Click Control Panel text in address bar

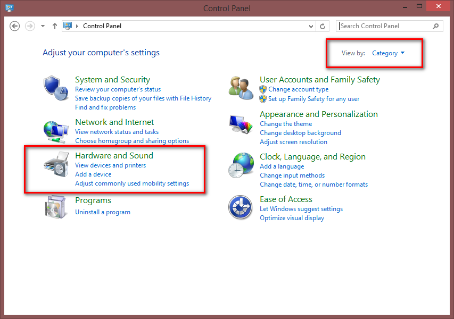pyautogui.click(x=102, y=26)
